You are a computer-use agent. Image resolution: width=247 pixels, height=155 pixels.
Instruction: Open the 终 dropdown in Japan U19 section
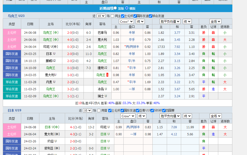point(141,116)
